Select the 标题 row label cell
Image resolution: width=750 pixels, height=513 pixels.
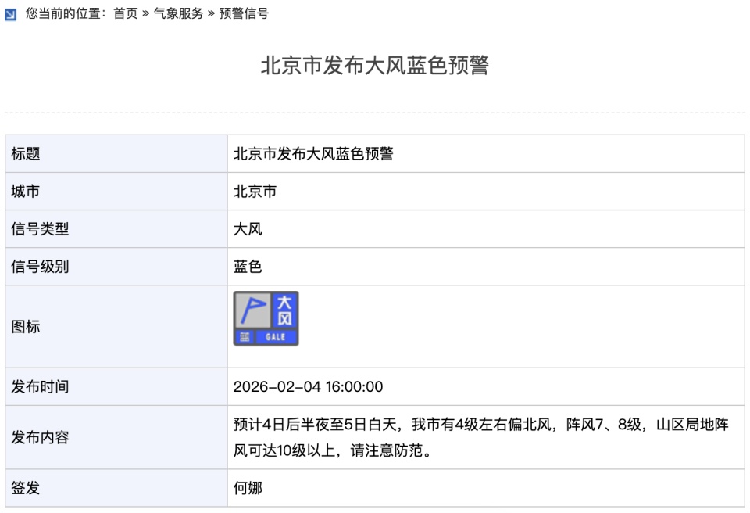coord(22,154)
